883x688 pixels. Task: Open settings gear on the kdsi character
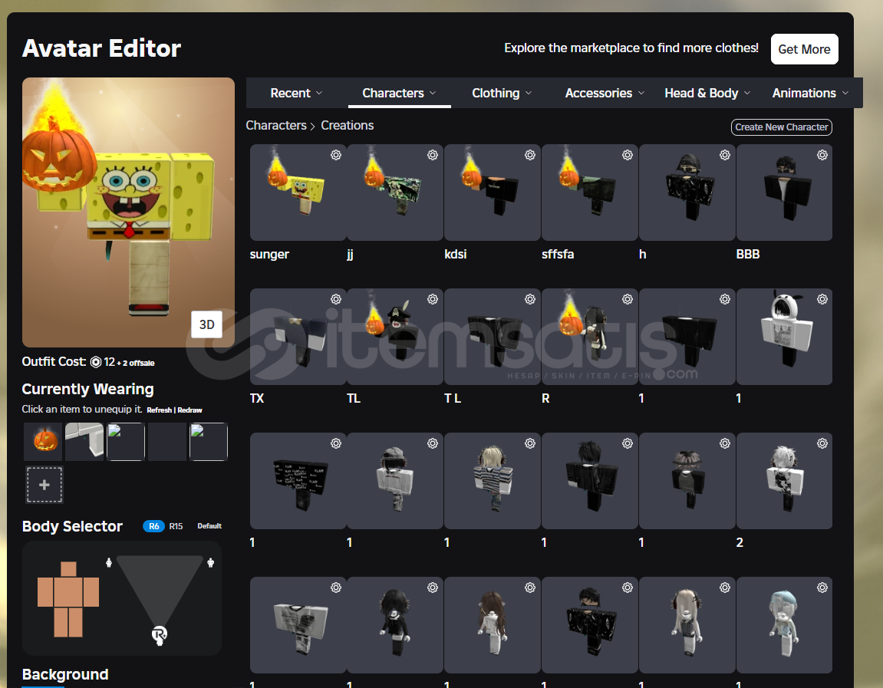click(x=530, y=155)
